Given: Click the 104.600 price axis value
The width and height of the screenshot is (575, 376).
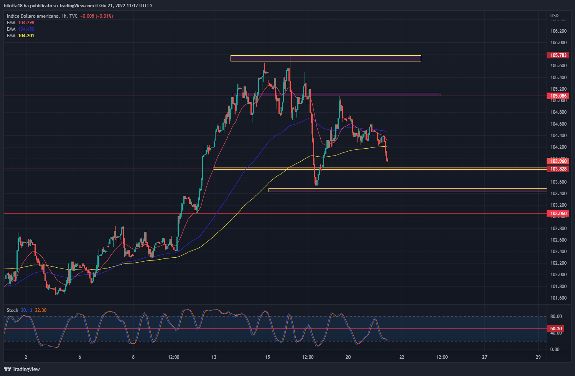Looking at the screenshot, I should [559, 124].
